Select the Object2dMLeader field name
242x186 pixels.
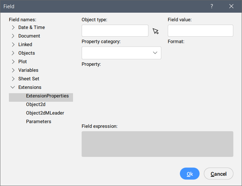pyautogui.click(x=45, y=113)
